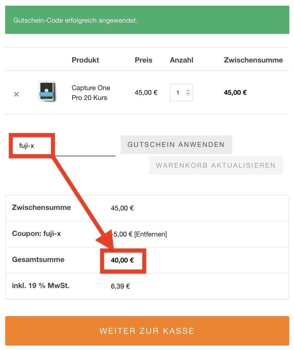This screenshot has width=294, height=350.
Task: Click the inkl. 19 % MwSt. label
Action: (41, 286)
